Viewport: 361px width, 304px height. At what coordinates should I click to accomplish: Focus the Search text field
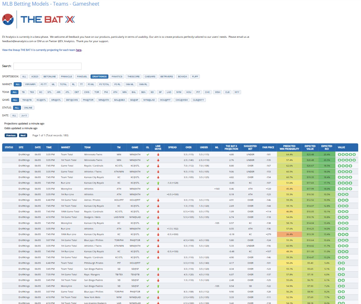pyautogui.click(x=47, y=66)
